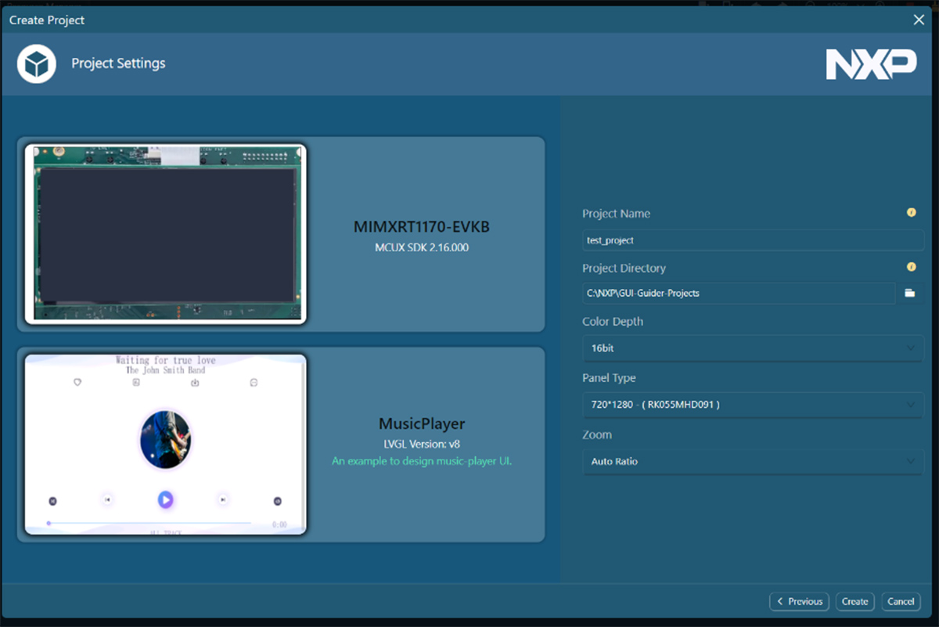
Task: Click the MusicPlayer template title
Action: (x=422, y=423)
